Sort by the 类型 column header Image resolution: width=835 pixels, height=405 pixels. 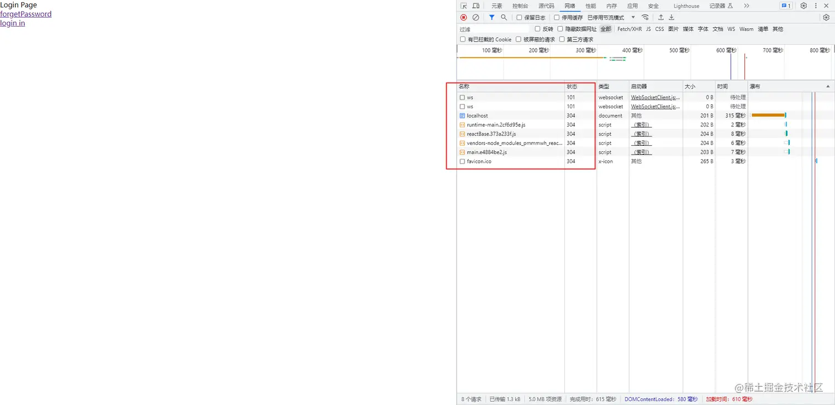click(x=612, y=87)
